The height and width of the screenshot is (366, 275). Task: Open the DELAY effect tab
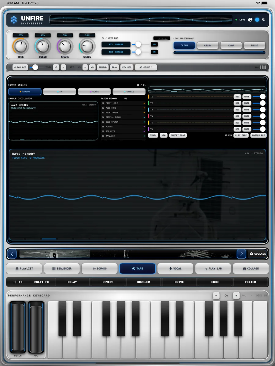pos(72,282)
